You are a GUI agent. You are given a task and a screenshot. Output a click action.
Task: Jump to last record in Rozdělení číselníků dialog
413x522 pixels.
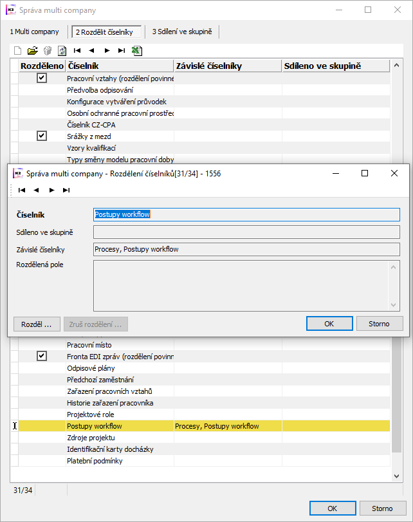click(x=66, y=190)
